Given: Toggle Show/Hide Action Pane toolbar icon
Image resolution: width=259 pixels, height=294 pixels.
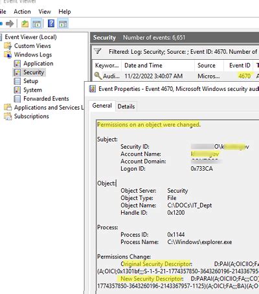Looking at the screenshot, I should pyautogui.click(x=63, y=23).
